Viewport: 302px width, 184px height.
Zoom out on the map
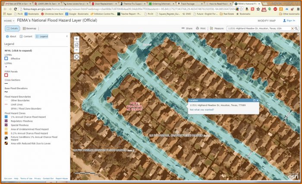(x=76, y=49)
